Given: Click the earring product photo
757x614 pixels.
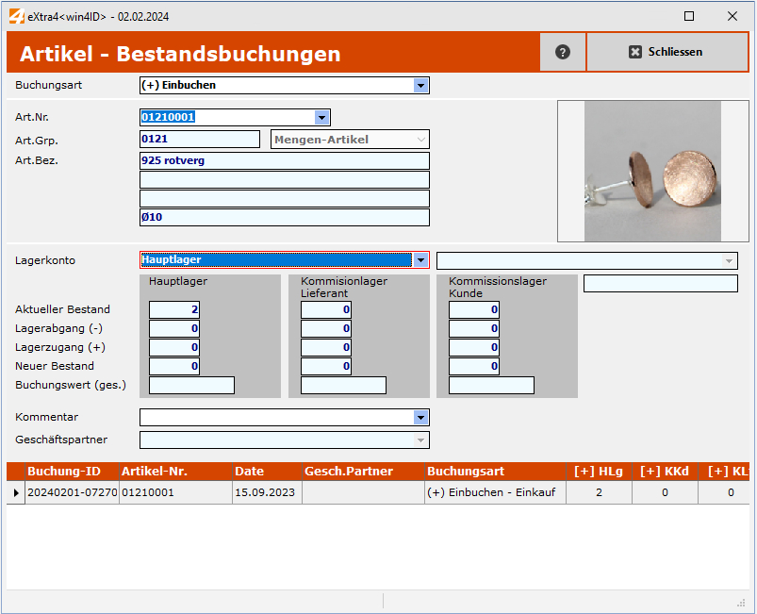Looking at the screenshot, I should (x=649, y=170).
